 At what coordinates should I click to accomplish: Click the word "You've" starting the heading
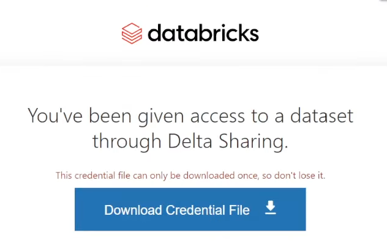pos(55,115)
